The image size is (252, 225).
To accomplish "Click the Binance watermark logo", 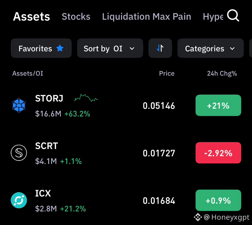I will (198, 217).
